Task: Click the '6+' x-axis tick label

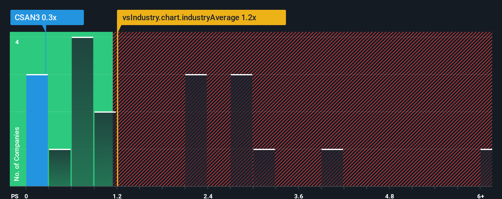Action: click(481, 196)
